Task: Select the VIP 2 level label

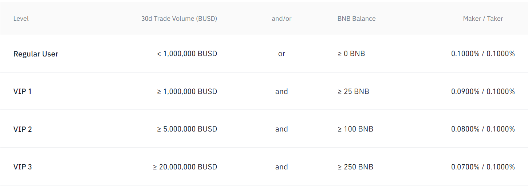Action: (x=23, y=129)
